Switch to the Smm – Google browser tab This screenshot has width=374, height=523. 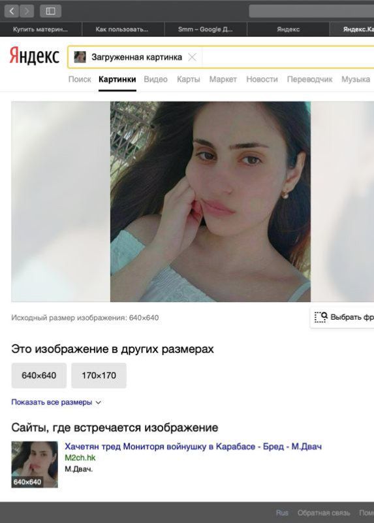(206, 29)
